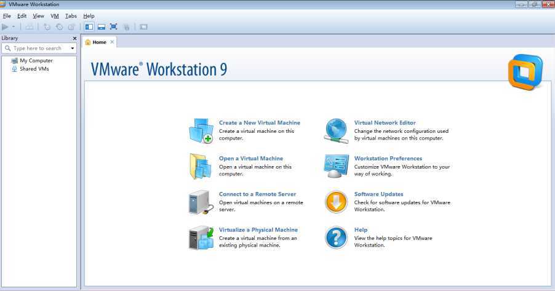This screenshot has height=291, width=555.
Task: Click the Take Snapshot toolbar icon
Action: [x=47, y=27]
